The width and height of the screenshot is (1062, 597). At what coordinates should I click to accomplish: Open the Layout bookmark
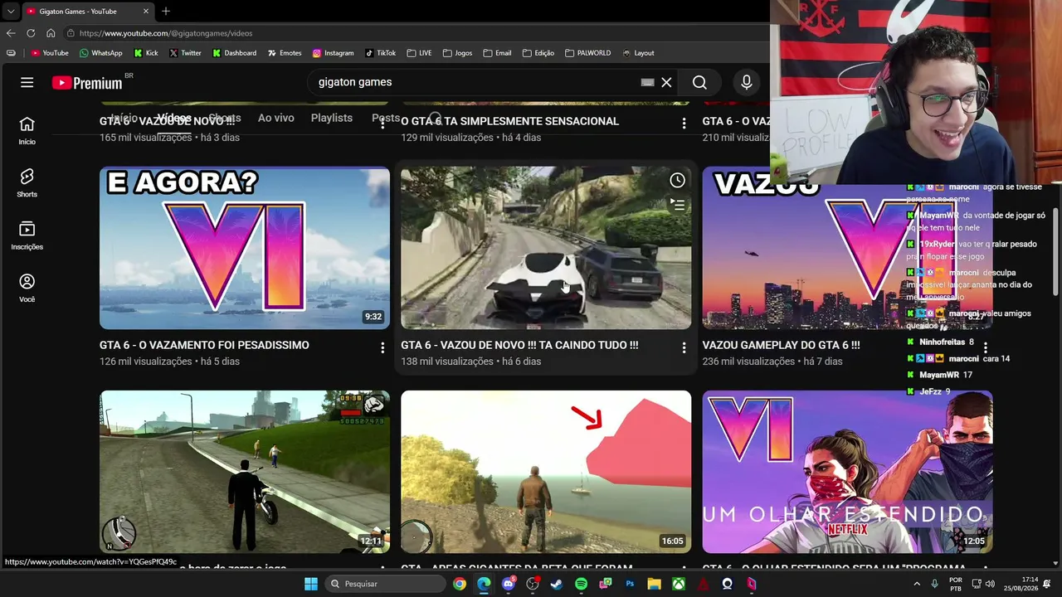638,53
